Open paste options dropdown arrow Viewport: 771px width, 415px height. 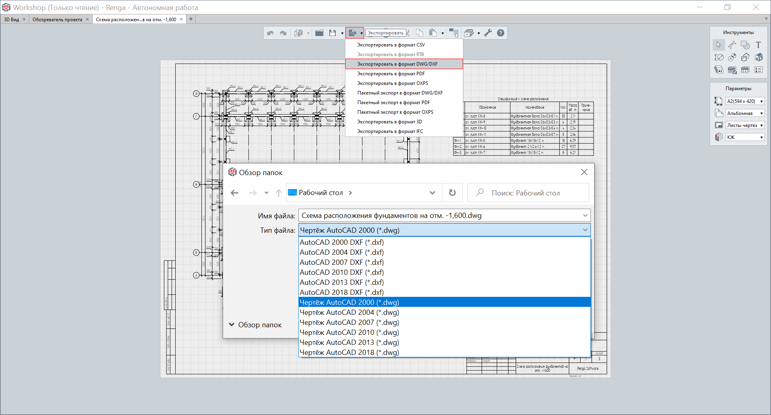click(442, 33)
